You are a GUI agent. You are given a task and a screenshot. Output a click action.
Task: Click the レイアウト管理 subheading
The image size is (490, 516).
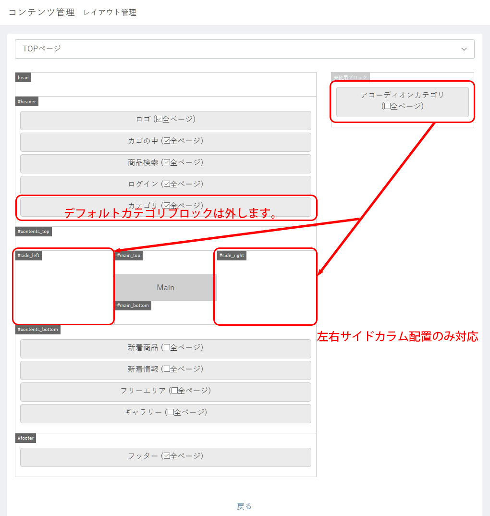tap(110, 12)
